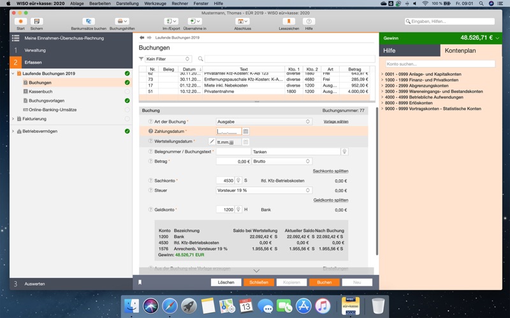Screen dimensions: 510x318
Task: Open the Ablage menu
Action: (x=76, y=4)
